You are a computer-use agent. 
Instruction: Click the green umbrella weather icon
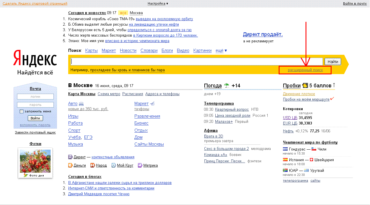click(x=227, y=85)
